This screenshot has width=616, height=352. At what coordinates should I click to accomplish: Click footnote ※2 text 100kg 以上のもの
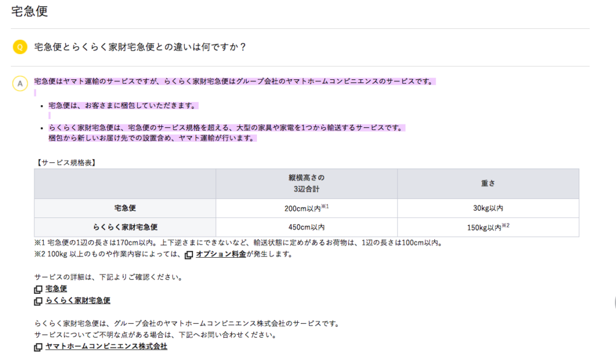pyautogui.click(x=108, y=254)
